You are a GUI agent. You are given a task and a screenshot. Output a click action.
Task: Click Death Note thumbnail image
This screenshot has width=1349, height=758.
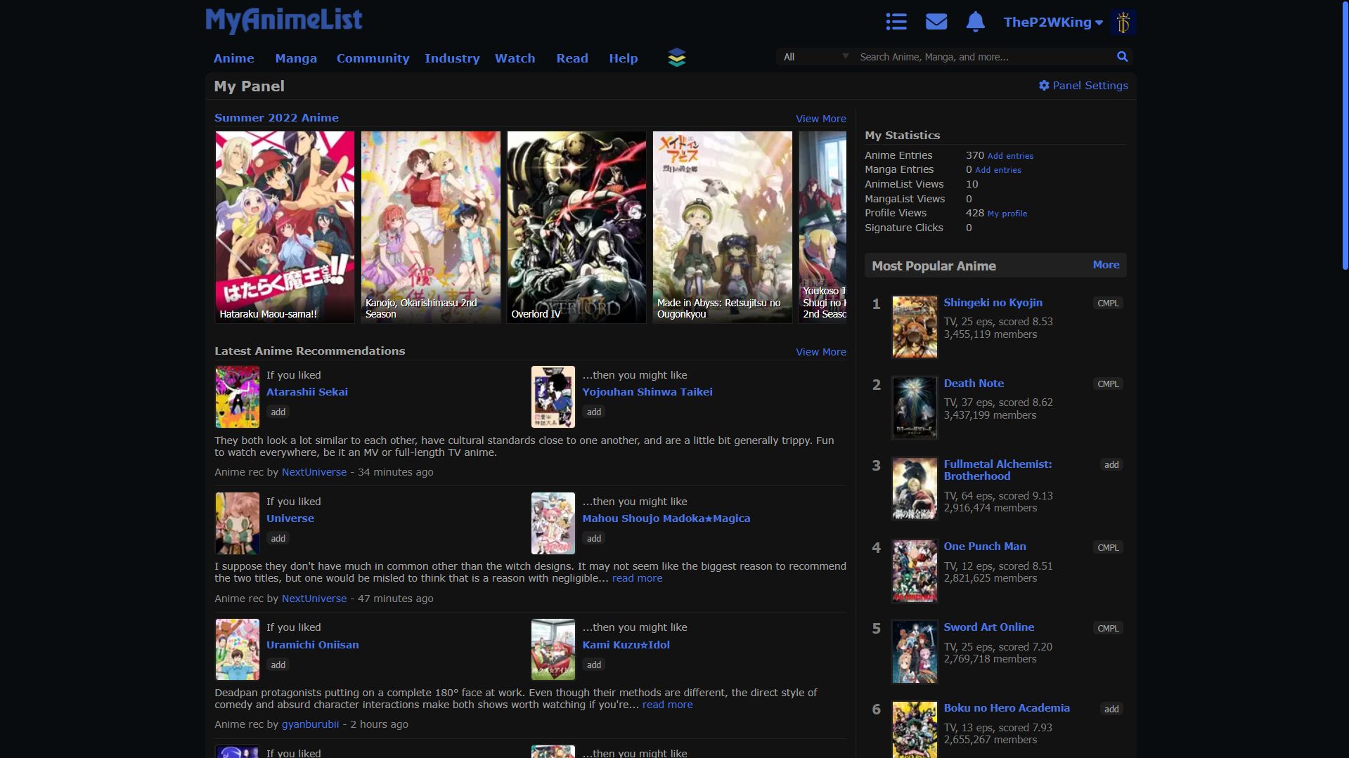(915, 408)
